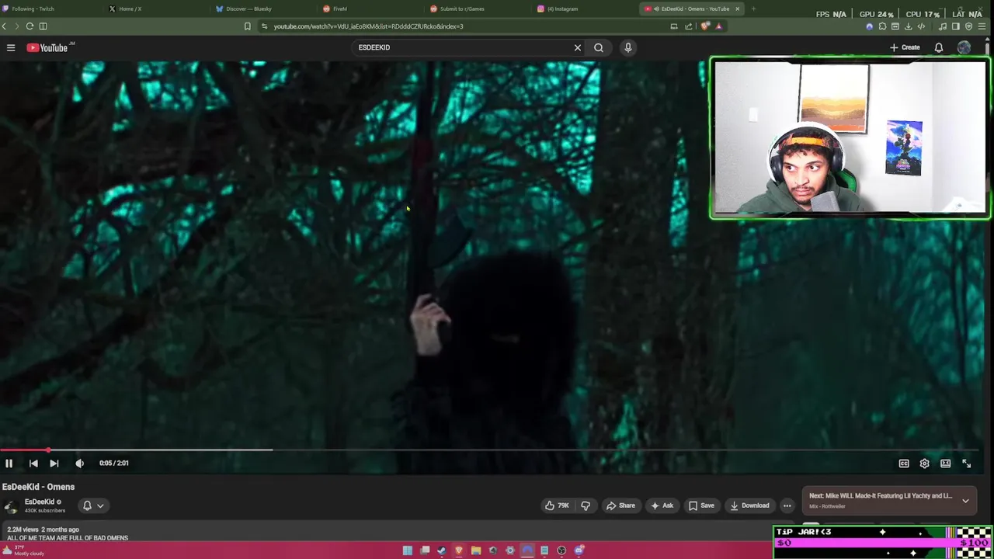Start voice search with microphone
Viewport: 994px width, 559px height.
pos(628,47)
